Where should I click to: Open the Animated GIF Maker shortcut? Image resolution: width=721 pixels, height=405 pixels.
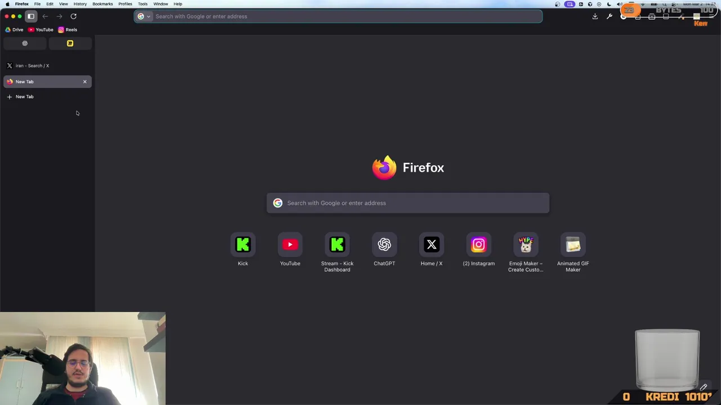click(573, 253)
